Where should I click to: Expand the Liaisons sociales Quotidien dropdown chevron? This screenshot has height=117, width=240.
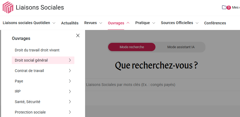(x=54, y=23)
